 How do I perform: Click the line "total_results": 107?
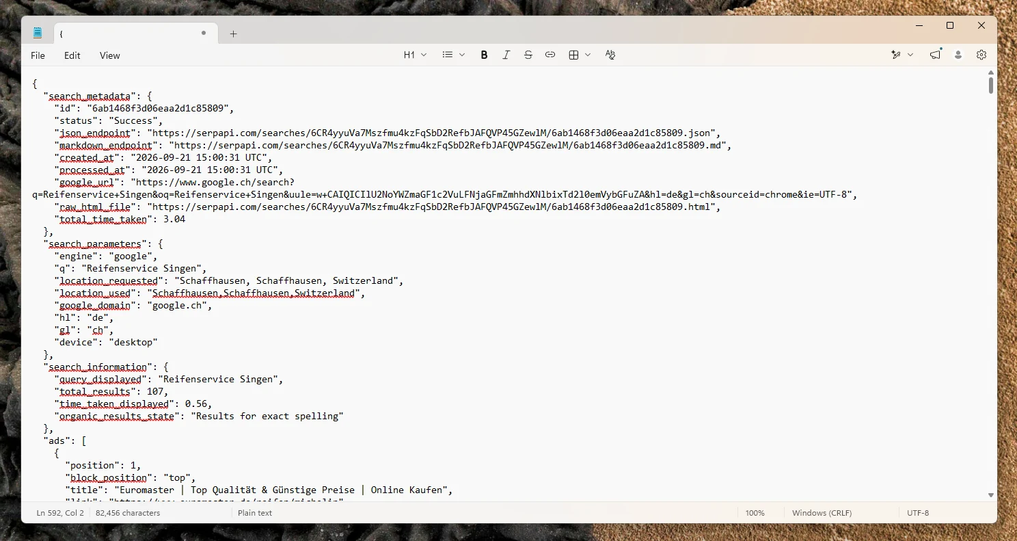click(111, 392)
